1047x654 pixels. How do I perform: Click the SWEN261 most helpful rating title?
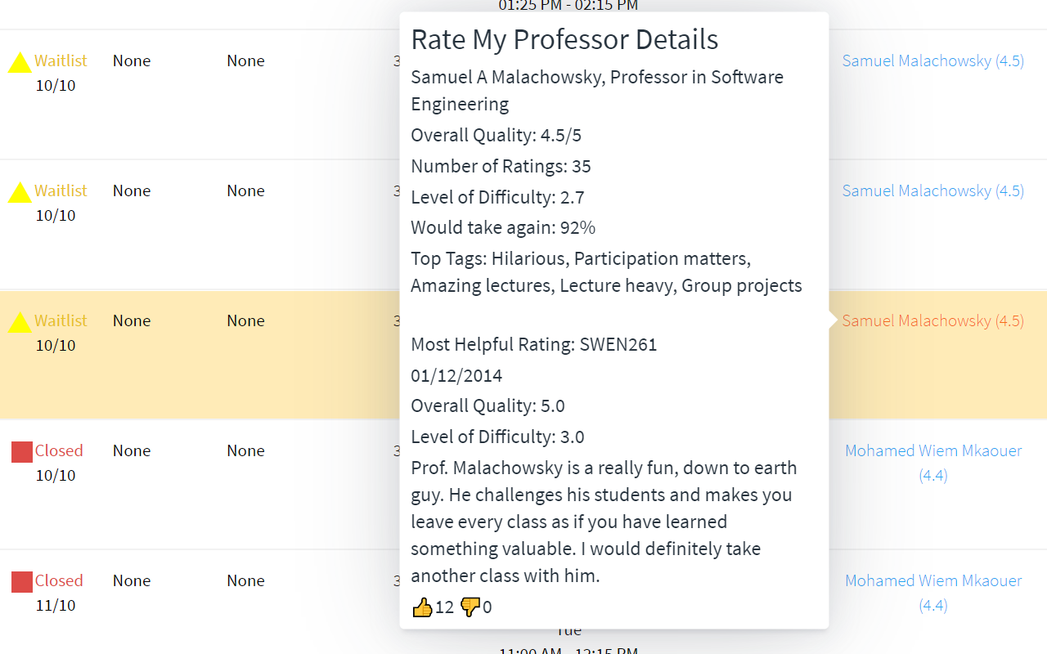click(x=533, y=344)
